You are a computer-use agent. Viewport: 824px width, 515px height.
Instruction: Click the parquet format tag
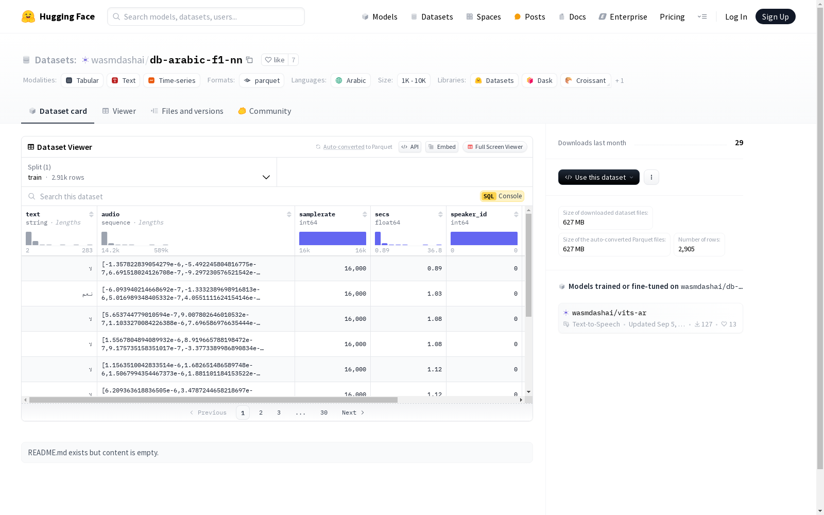pyautogui.click(x=262, y=80)
